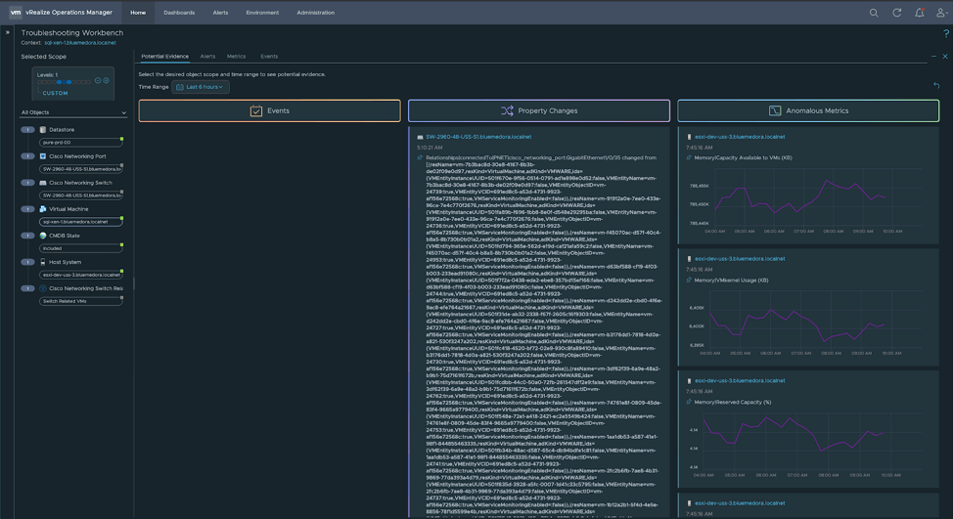The height and width of the screenshot is (519, 953).
Task: Click the Anomalous Metrics evidence button
Action: point(808,110)
